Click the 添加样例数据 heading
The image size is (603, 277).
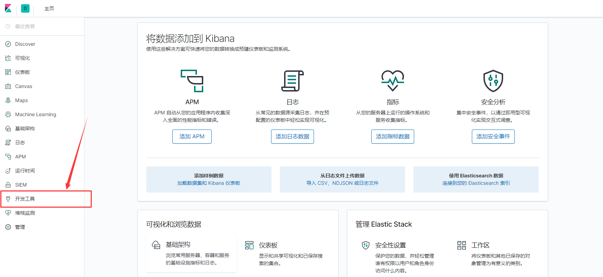(209, 176)
